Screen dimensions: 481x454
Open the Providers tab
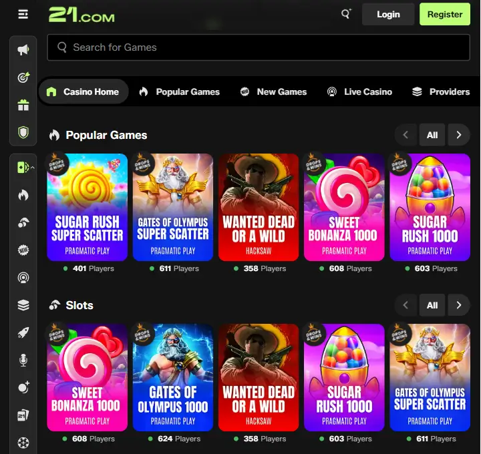pos(441,91)
